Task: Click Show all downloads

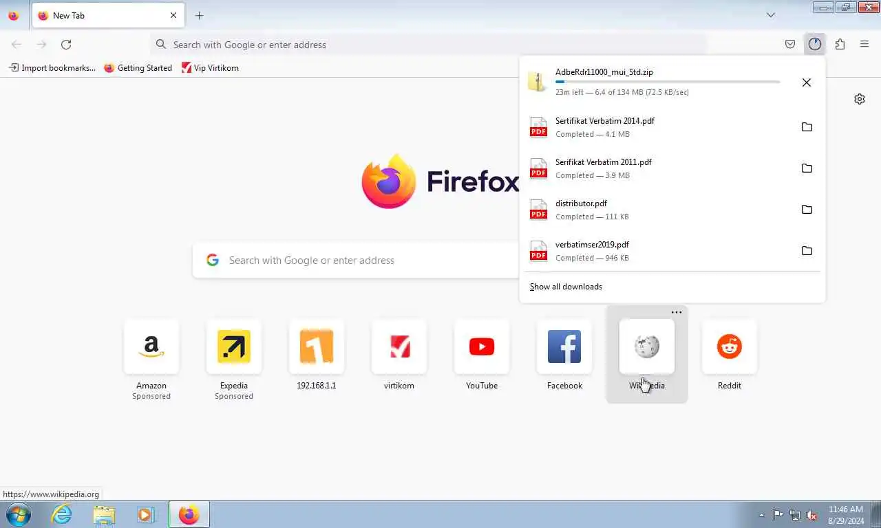Action: [x=566, y=287]
